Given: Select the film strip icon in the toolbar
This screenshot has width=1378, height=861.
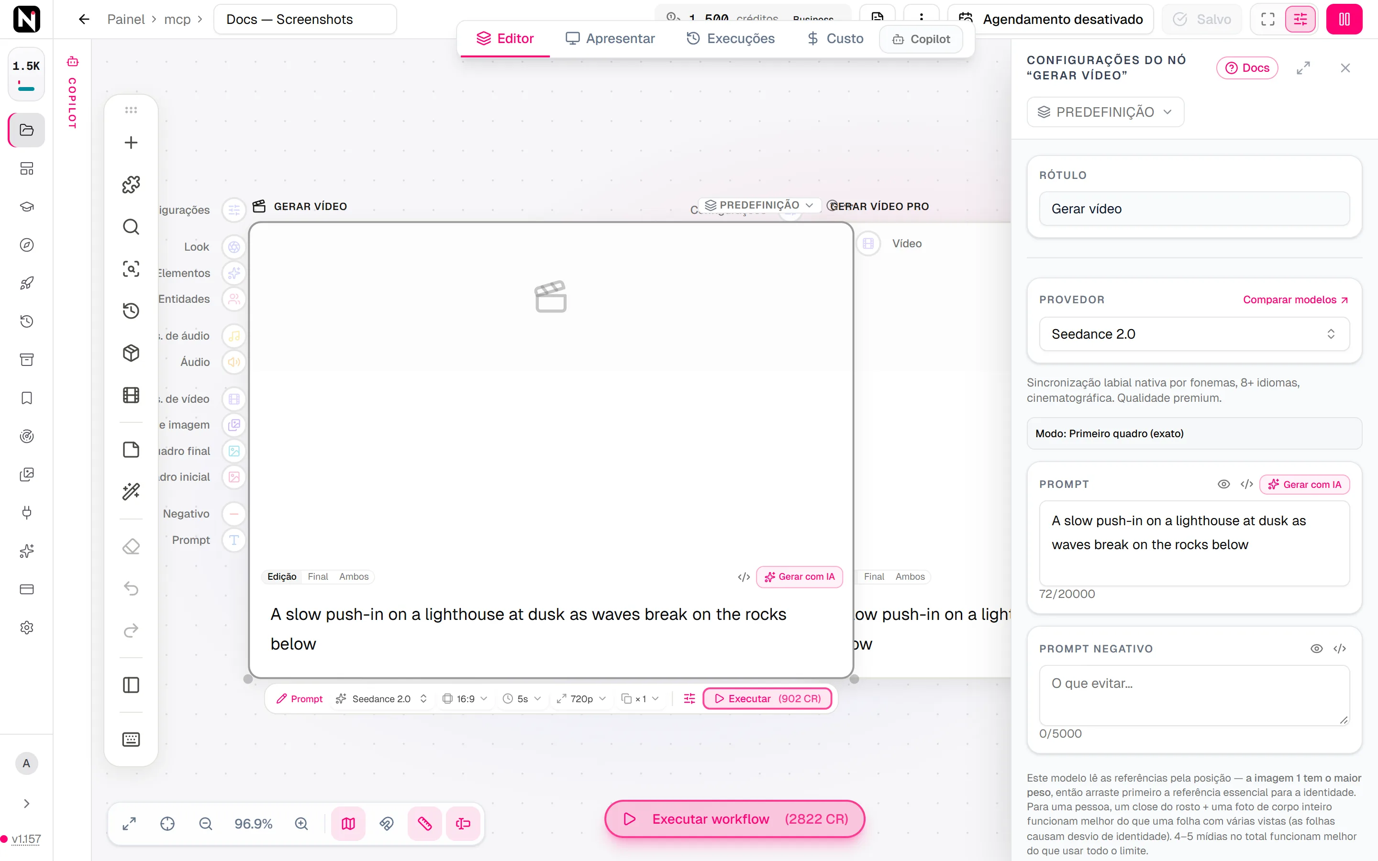Looking at the screenshot, I should (131, 395).
